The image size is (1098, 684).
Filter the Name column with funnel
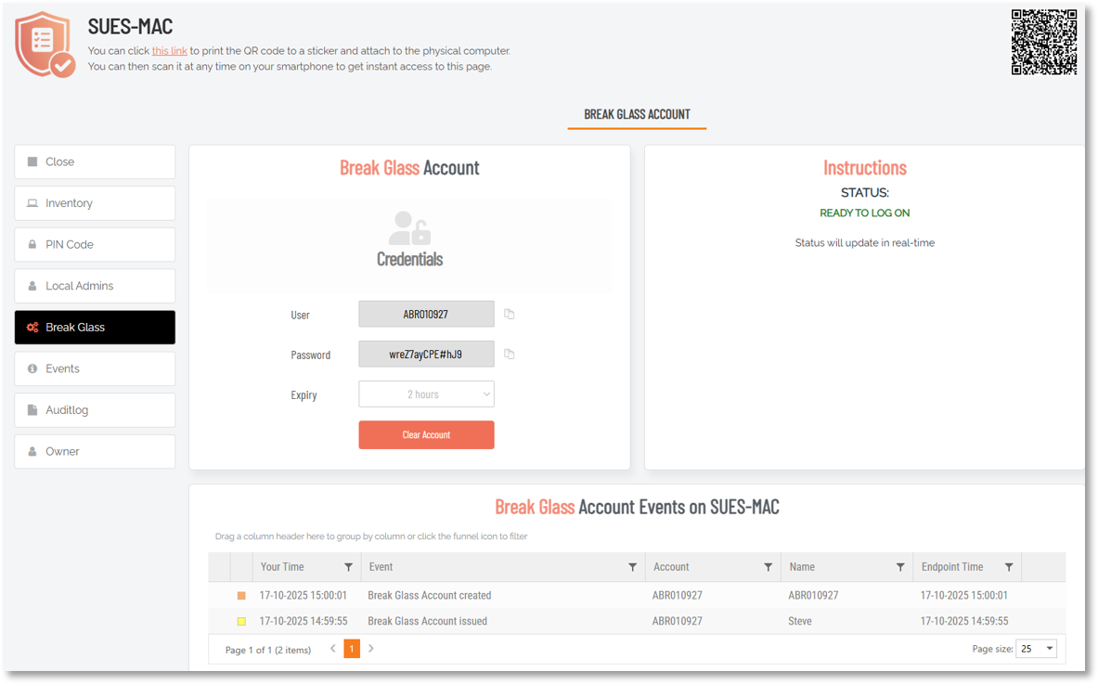click(x=899, y=567)
